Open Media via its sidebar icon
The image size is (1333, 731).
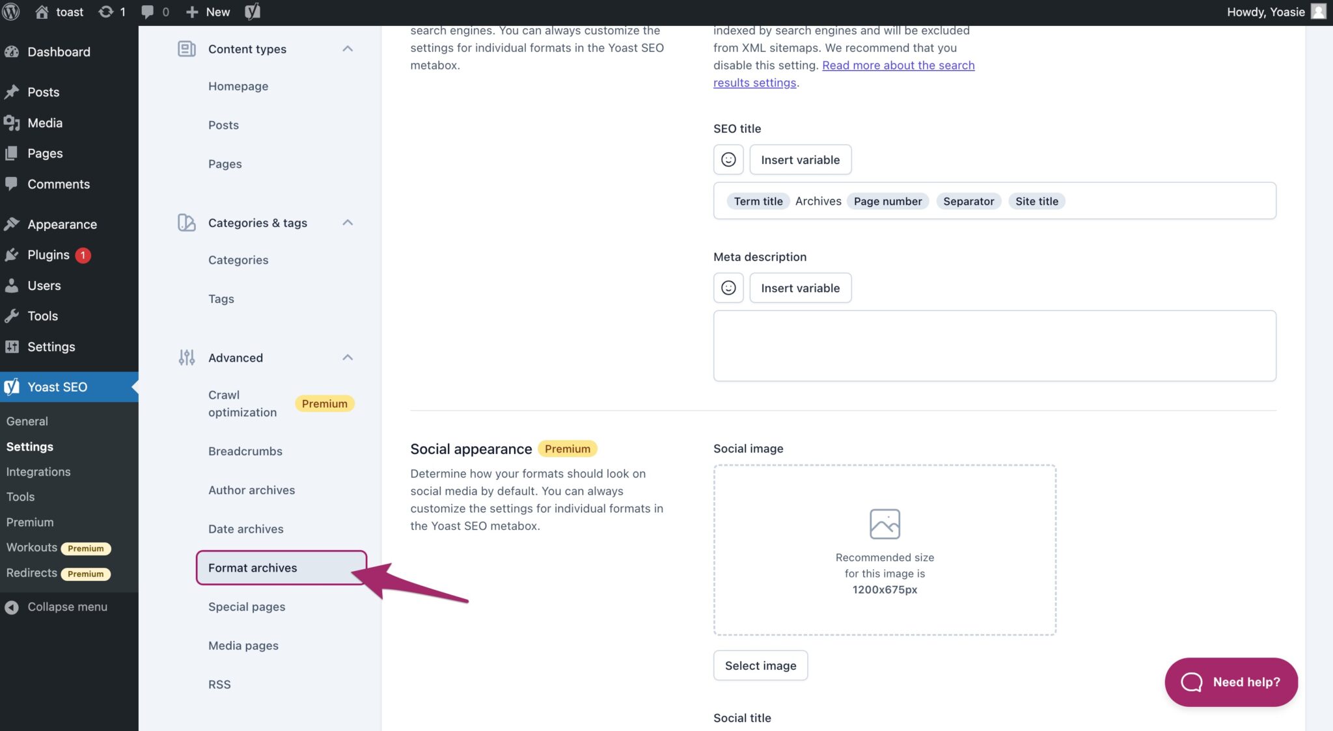click(x=13, y=123)
